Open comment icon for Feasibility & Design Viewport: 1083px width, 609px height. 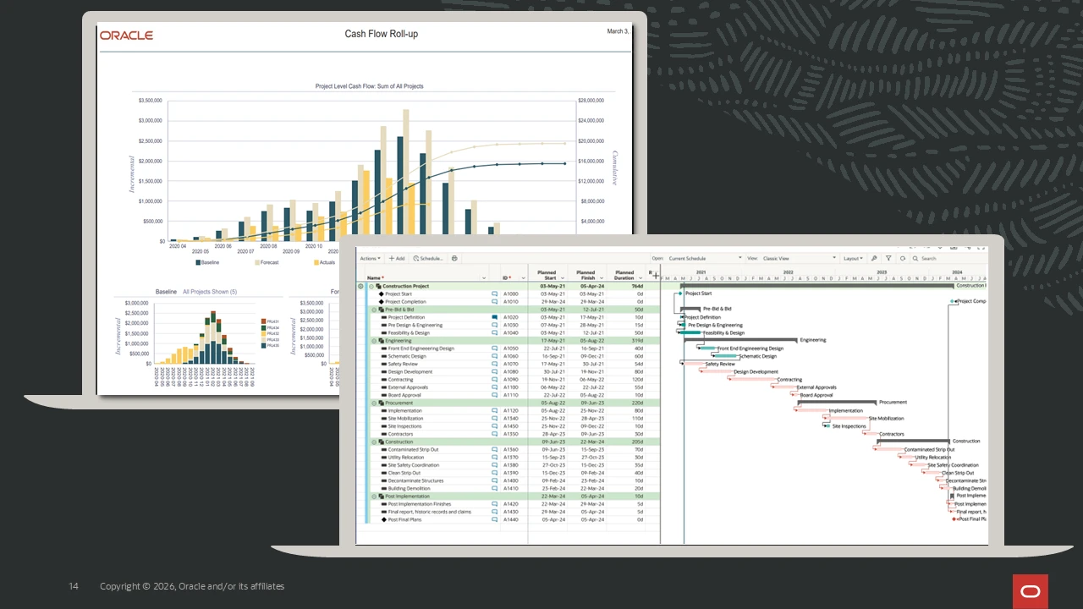pos(495,332)
